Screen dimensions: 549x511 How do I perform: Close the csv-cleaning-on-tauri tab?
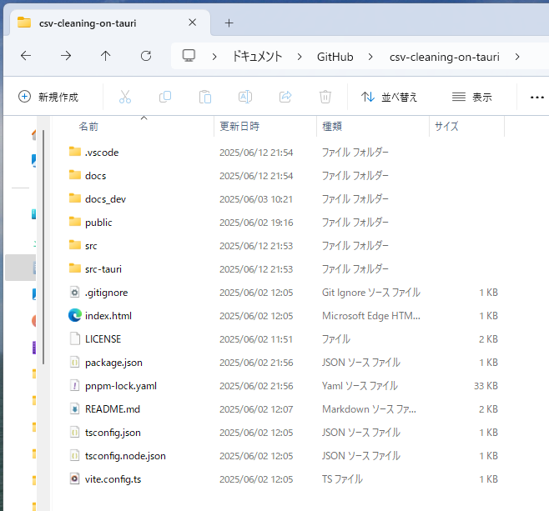pyautogui.click(x=192, y=23)
